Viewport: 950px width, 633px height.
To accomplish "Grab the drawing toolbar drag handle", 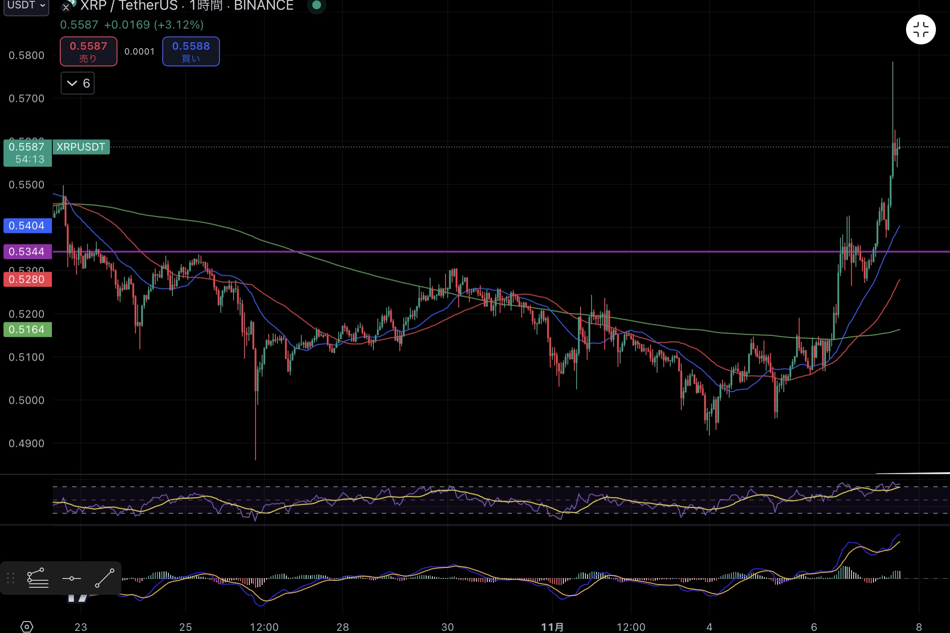I will pos(11,578).
